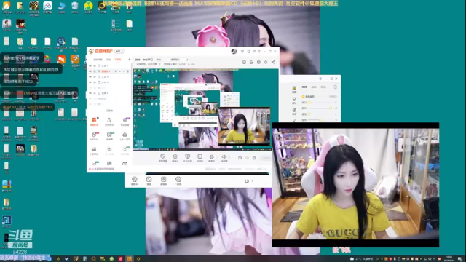Click the faded start streaming button
This screenshot has height=262, width=466.
(x=265, y=158)
